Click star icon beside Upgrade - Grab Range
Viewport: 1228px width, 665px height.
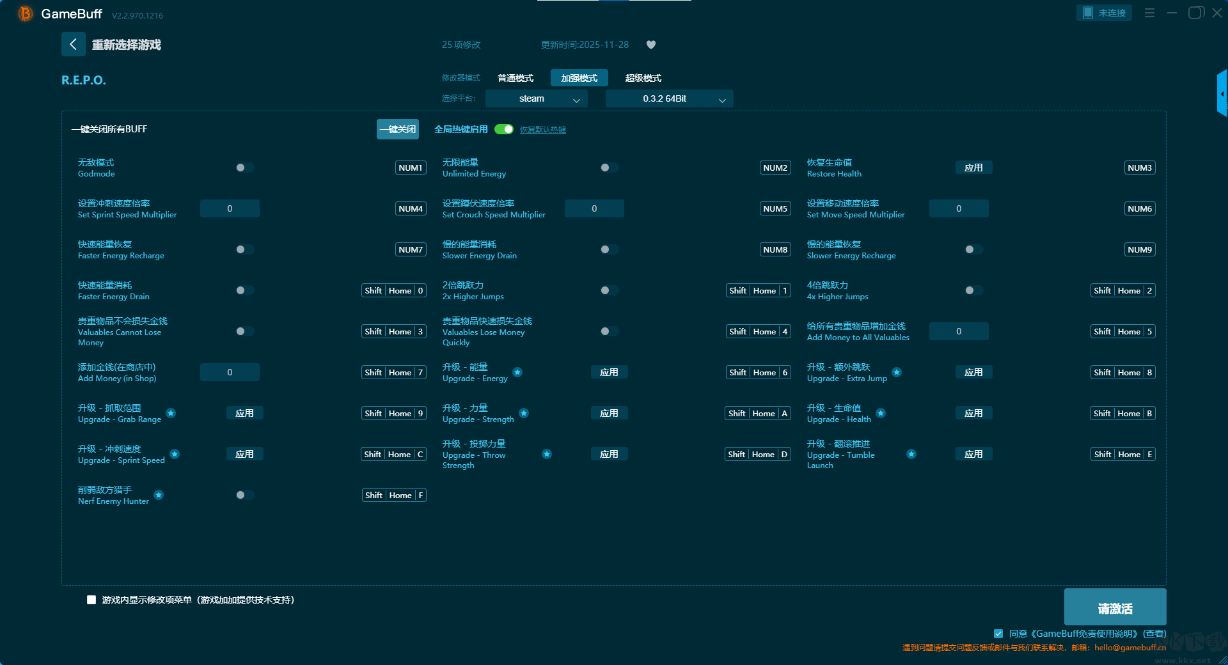point(171,413)
